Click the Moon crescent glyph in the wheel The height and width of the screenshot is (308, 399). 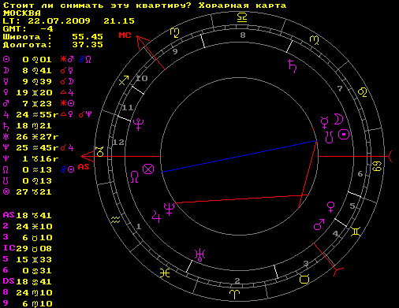(x=339, y=119)
